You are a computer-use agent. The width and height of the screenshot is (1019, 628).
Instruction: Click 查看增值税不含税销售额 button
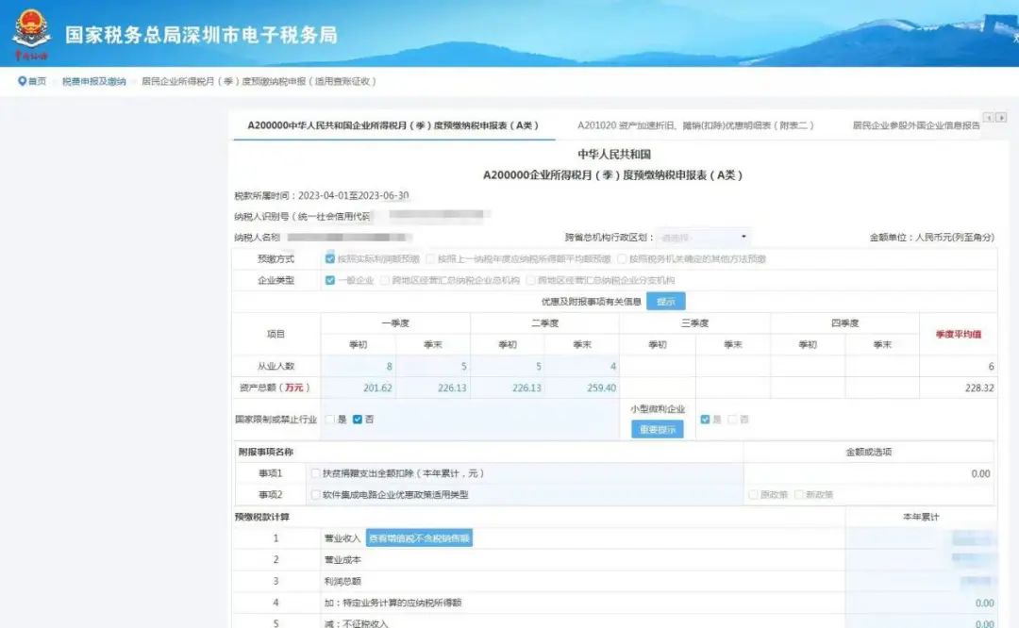[x=419, y=538]
